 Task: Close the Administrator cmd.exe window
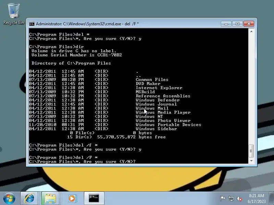tap(249, 24)
